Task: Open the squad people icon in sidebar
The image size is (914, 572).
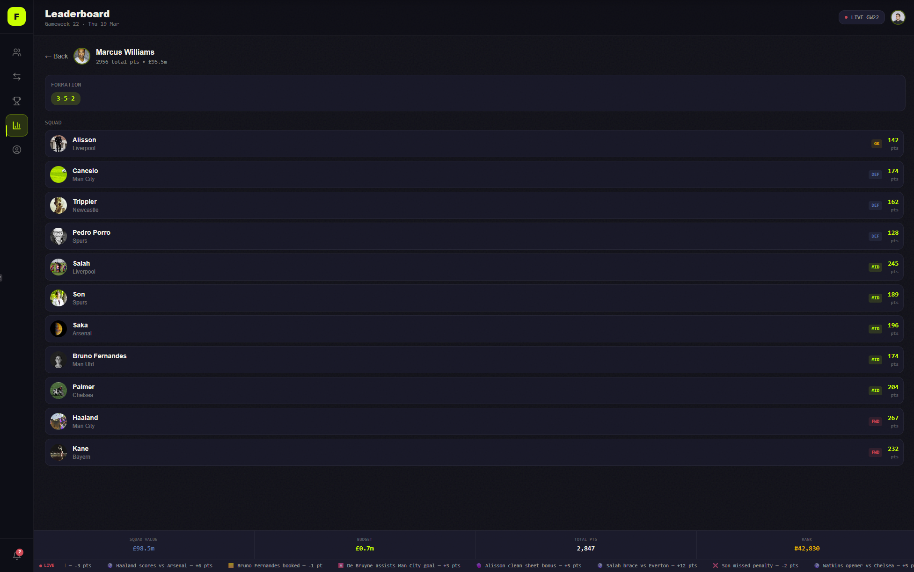Action: 17,52
